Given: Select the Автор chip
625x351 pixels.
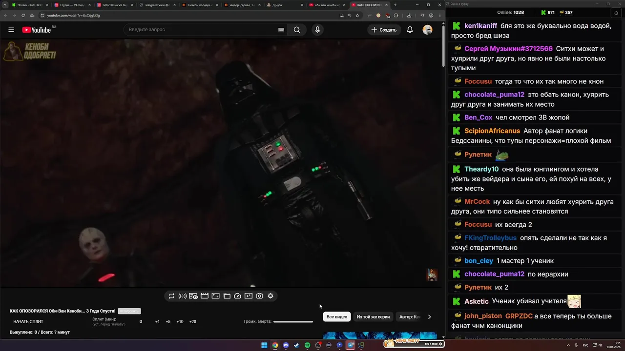Looking at the screenshot, I should pyautogui.click(x=409, y=317).
